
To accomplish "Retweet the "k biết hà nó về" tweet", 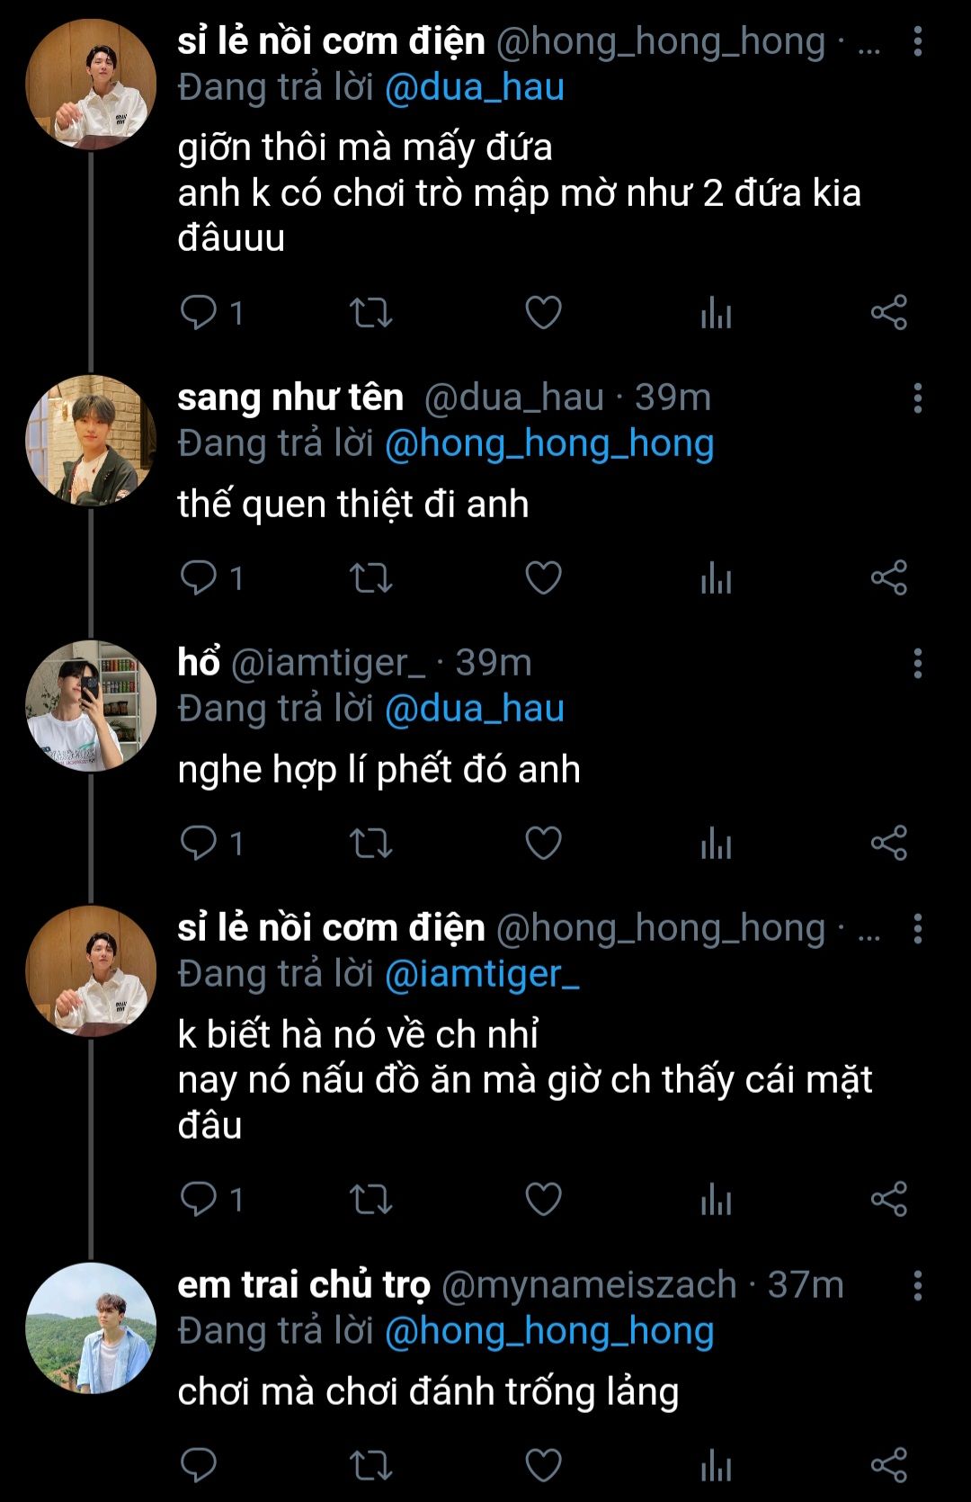I will [370, 1199].
